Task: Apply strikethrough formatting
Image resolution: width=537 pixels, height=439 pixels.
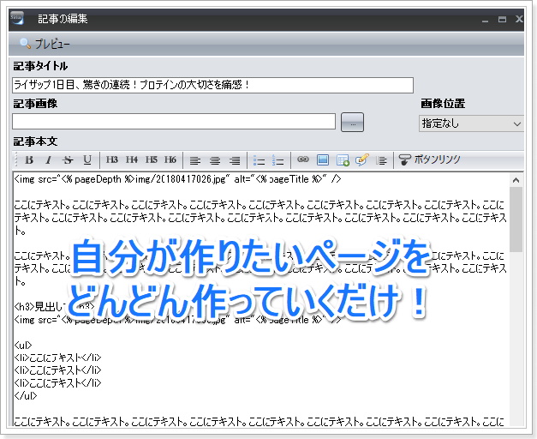Action: [68, 159]
